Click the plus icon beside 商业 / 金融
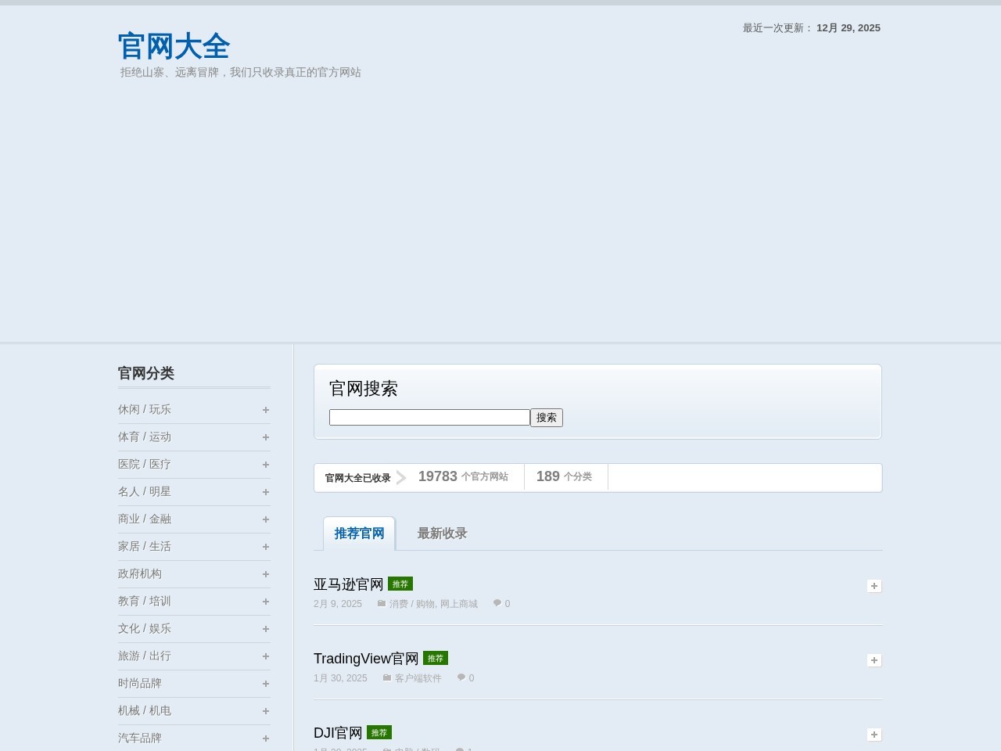The height and width of the screenshot is (751, 1001). coord(266,519)
